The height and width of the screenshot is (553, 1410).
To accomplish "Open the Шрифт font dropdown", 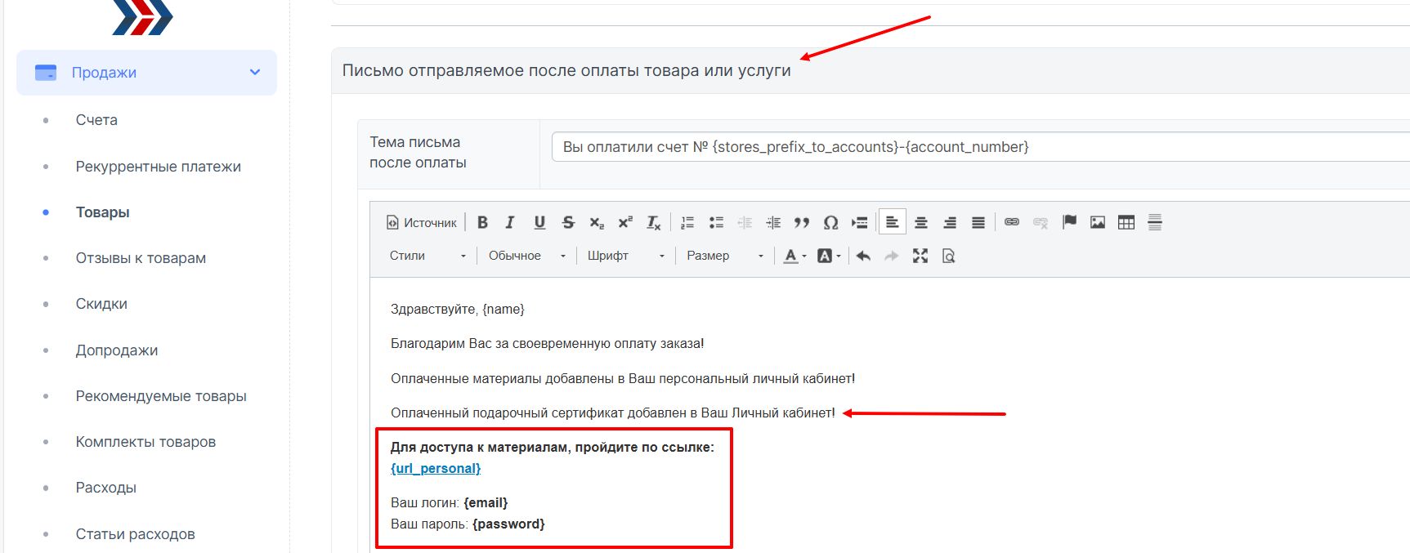I will coord(626,256).
